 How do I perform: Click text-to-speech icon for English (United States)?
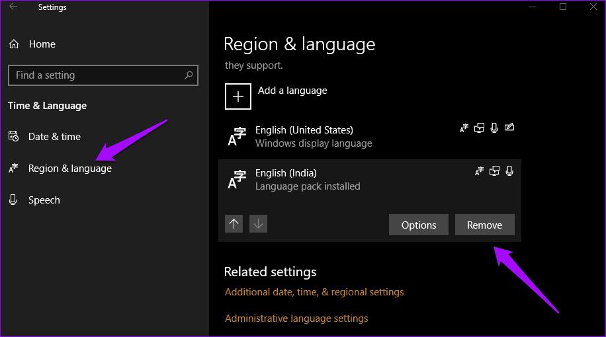[x=479, y=128]
